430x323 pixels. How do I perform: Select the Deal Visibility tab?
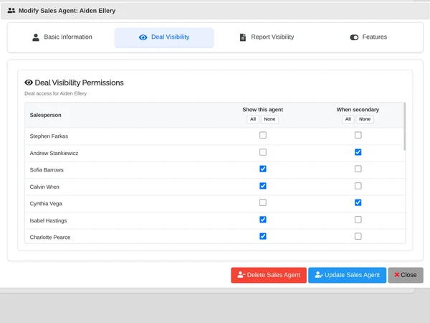164,37
